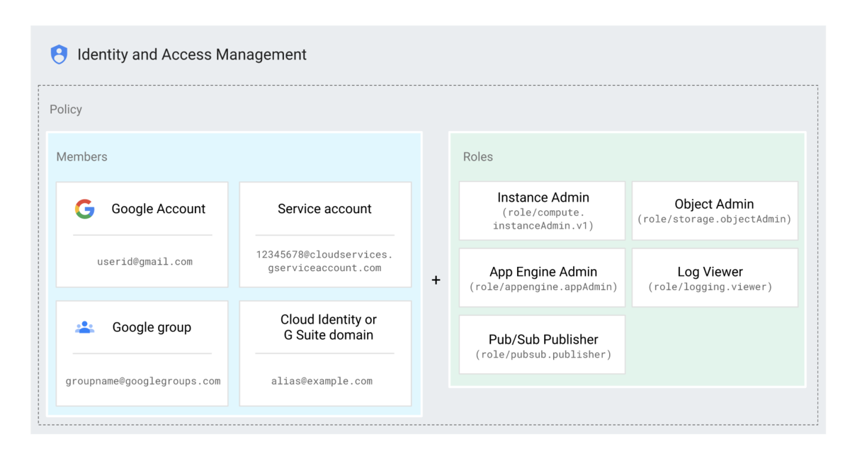This screenshot has width=850, height=453.
Task: Click the Members section heading
Action: point(82,156)
